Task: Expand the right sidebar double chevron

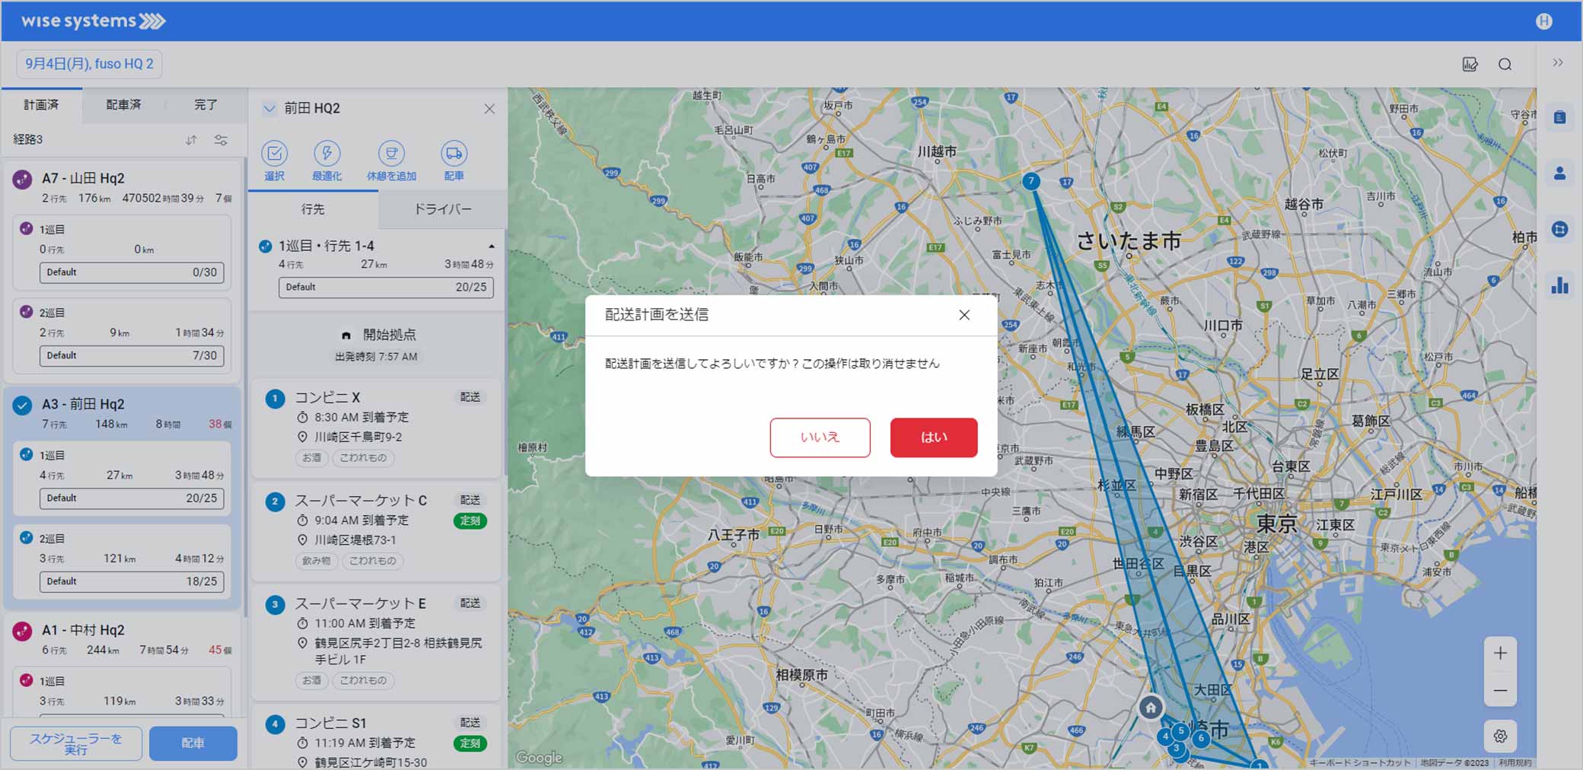Action: pyautogui.click(x=1558, y=63)
